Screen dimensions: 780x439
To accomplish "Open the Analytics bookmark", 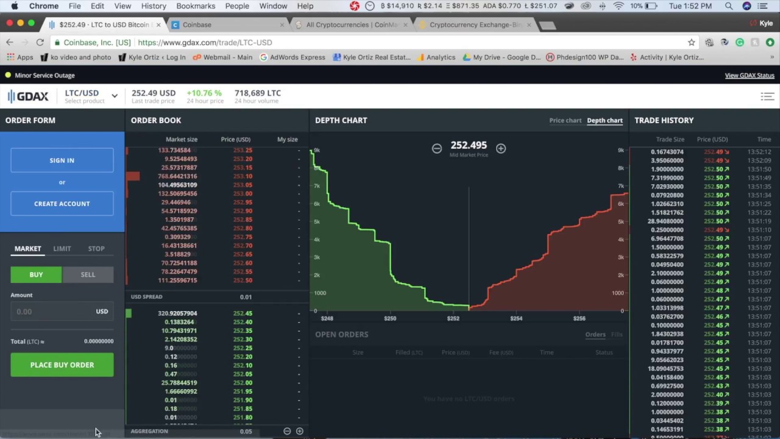I will [x=436, y=57].
